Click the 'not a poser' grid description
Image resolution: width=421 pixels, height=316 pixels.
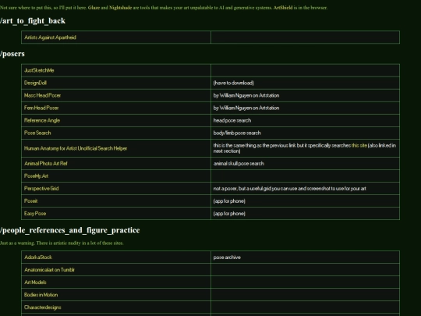290,188
